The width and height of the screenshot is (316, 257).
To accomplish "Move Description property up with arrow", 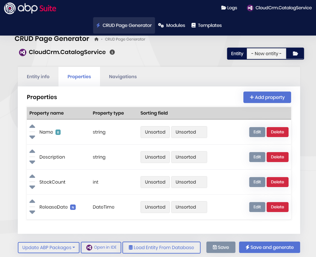I will (x=32, y=151).
